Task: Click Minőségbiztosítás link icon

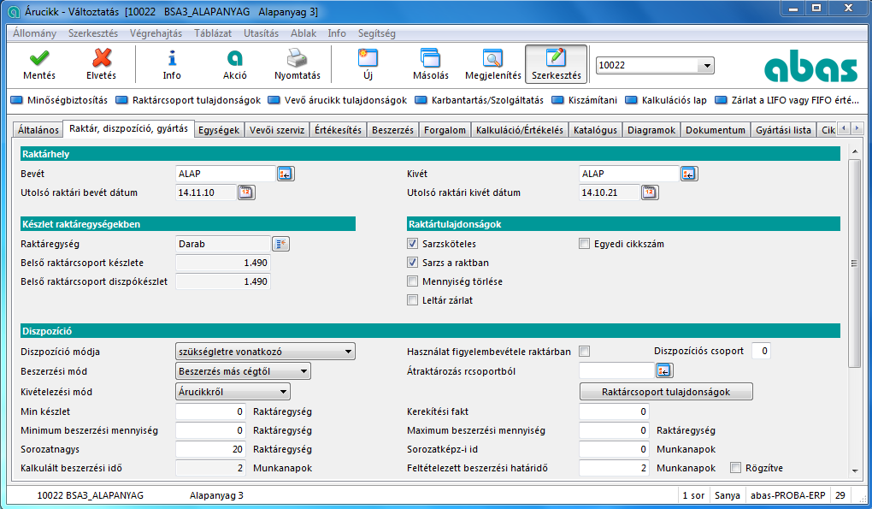Action: (17, 100)
